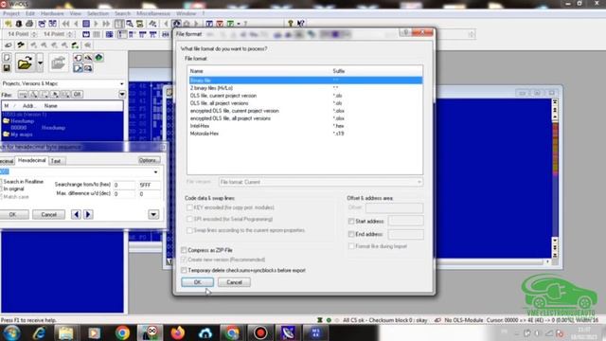Open the Project menu
The height and width of the screenshot is (341, 606).
pos(10,13)
